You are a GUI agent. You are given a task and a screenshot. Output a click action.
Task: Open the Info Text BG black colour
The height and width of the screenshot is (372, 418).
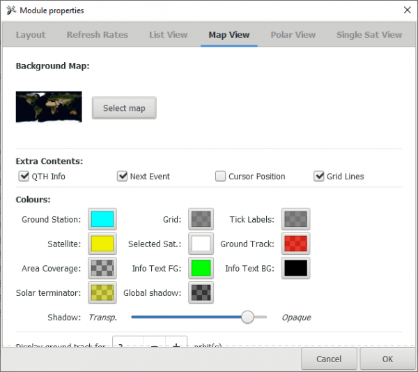(296, 268)
